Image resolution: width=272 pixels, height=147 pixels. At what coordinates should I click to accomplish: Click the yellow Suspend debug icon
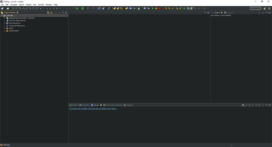click(156, 8)
